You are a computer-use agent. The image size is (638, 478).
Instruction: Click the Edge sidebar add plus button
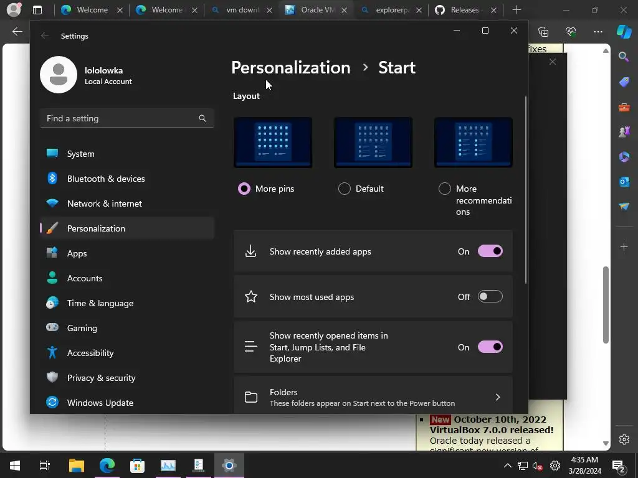(624, 246)
